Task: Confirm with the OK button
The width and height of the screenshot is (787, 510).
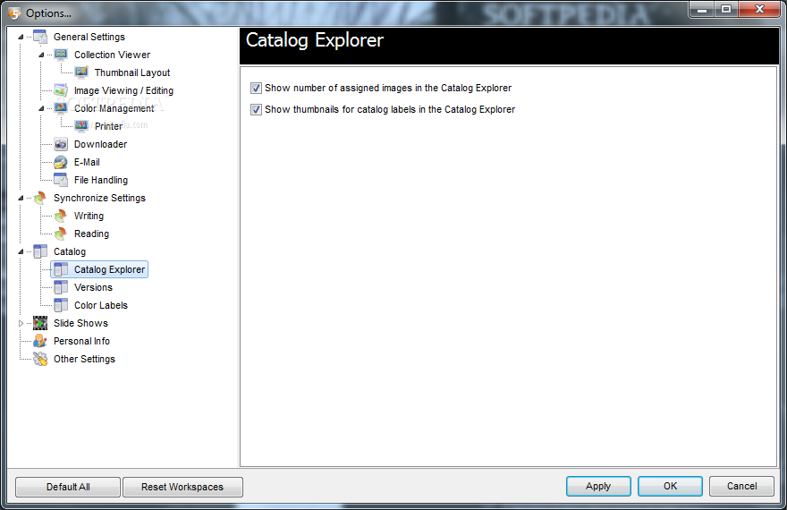Action: (670, 486)
